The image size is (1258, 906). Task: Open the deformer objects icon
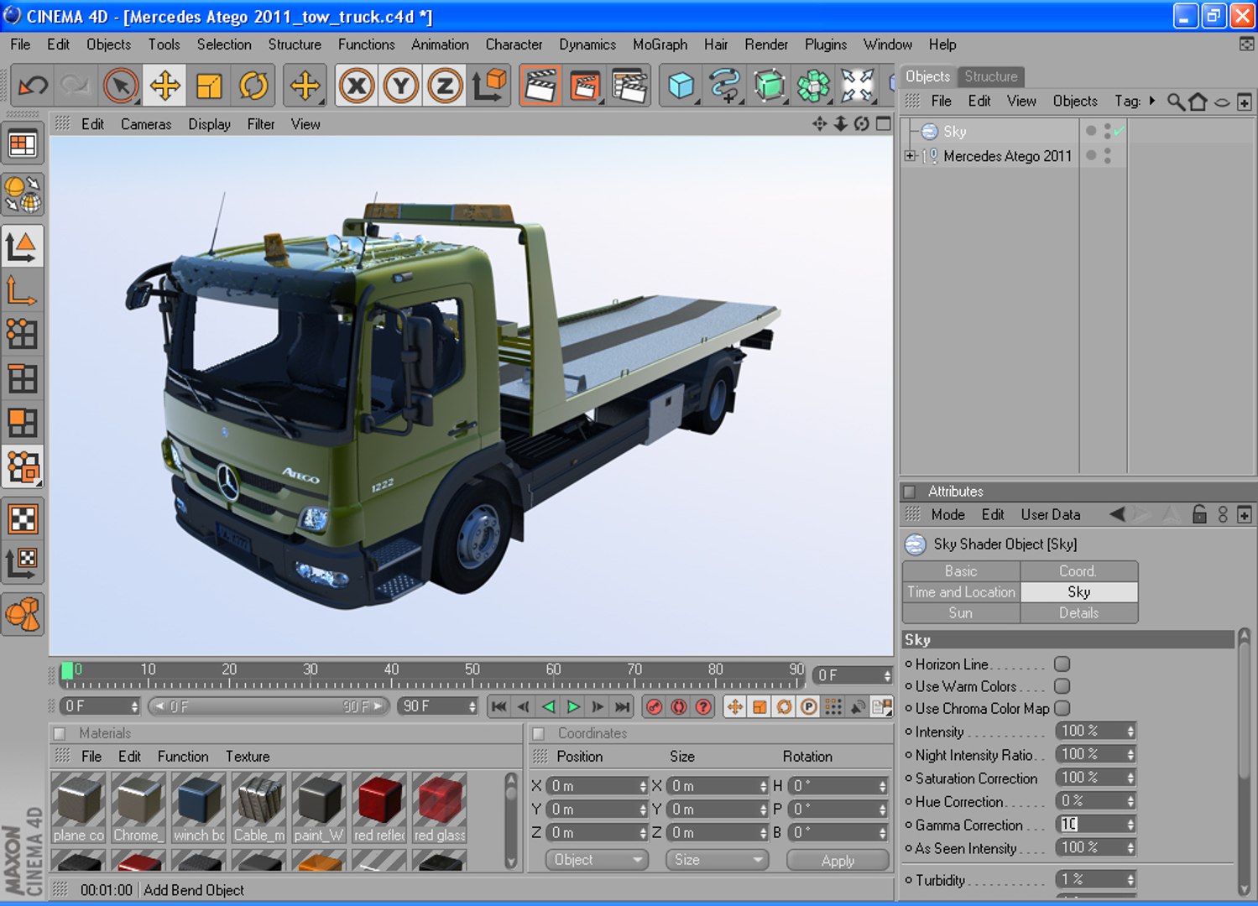(858, 86)
